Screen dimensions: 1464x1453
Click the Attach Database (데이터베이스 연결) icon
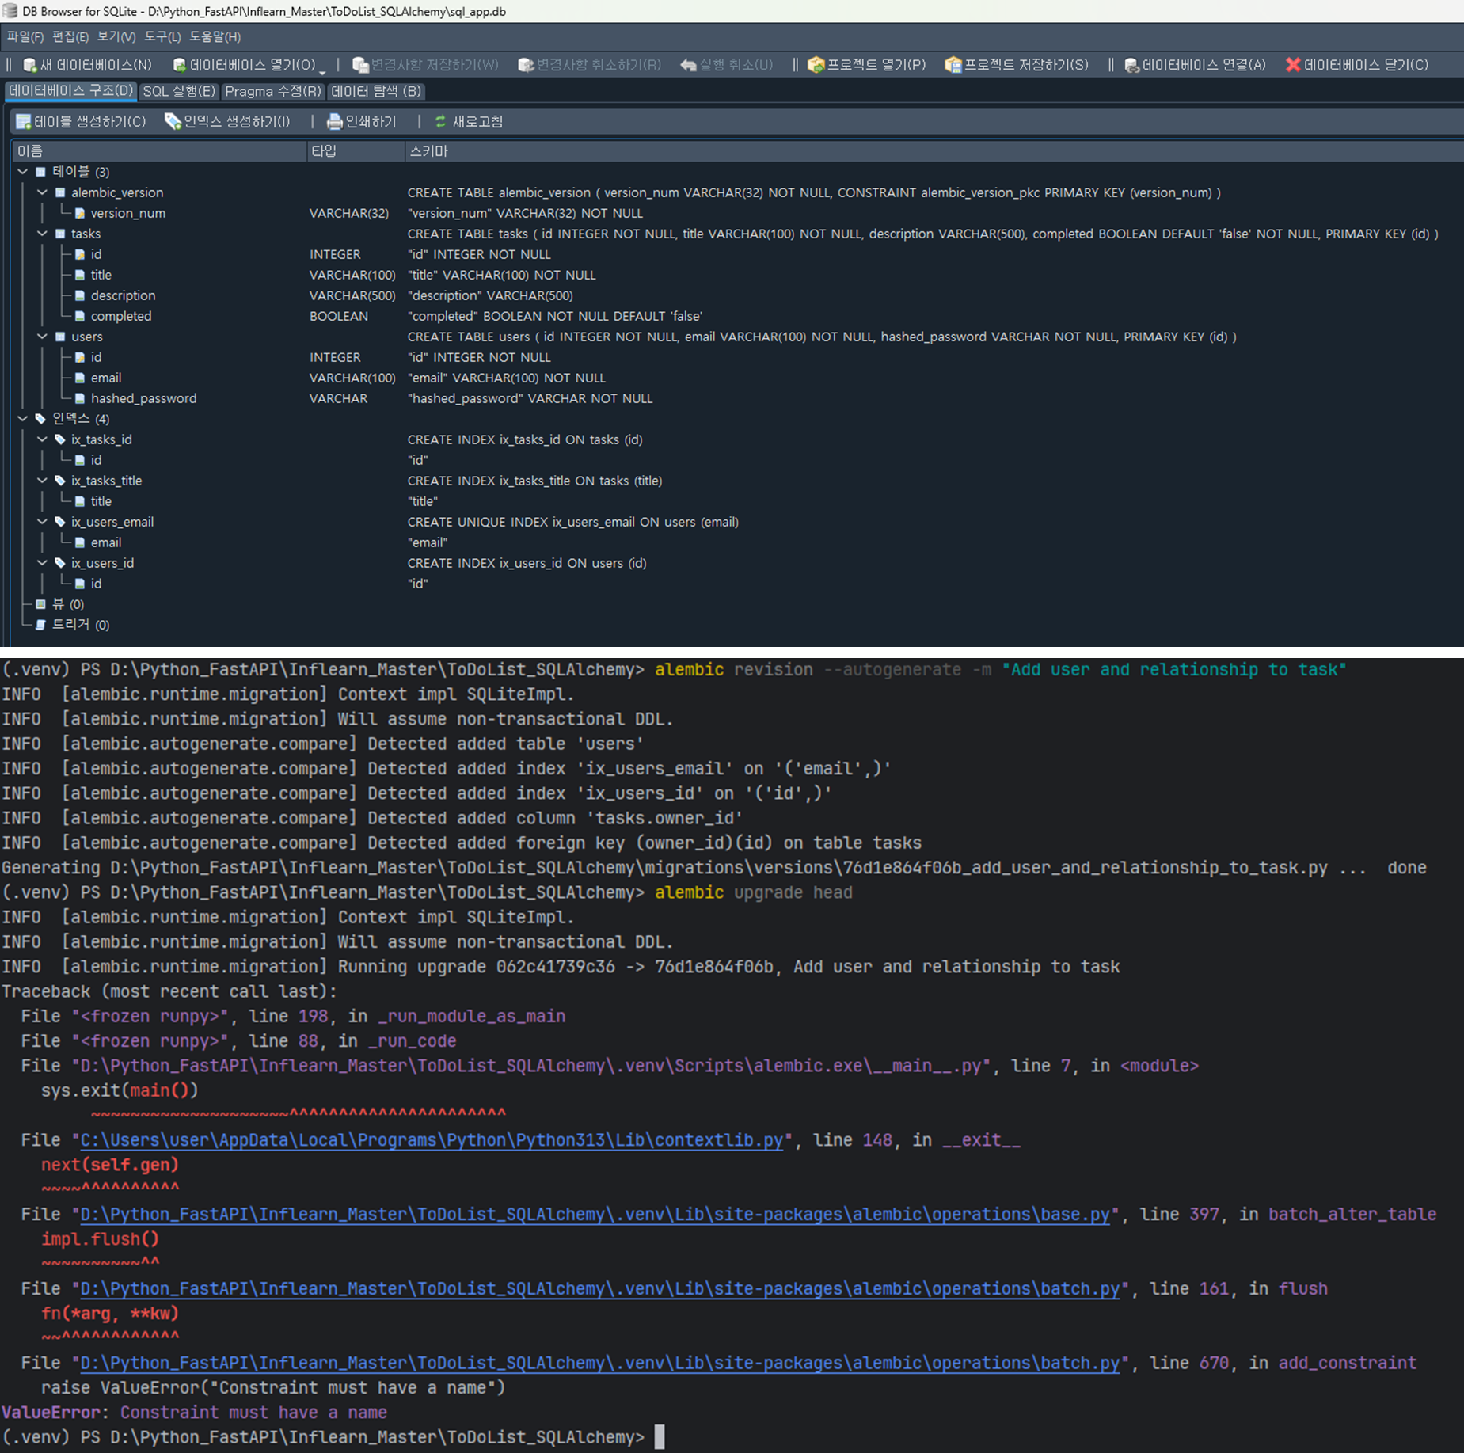[1131, 65]
